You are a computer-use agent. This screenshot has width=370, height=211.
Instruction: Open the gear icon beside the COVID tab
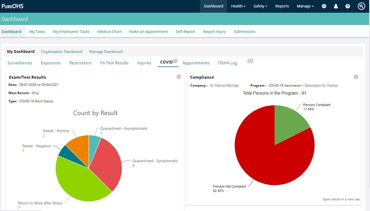(175, 60)
